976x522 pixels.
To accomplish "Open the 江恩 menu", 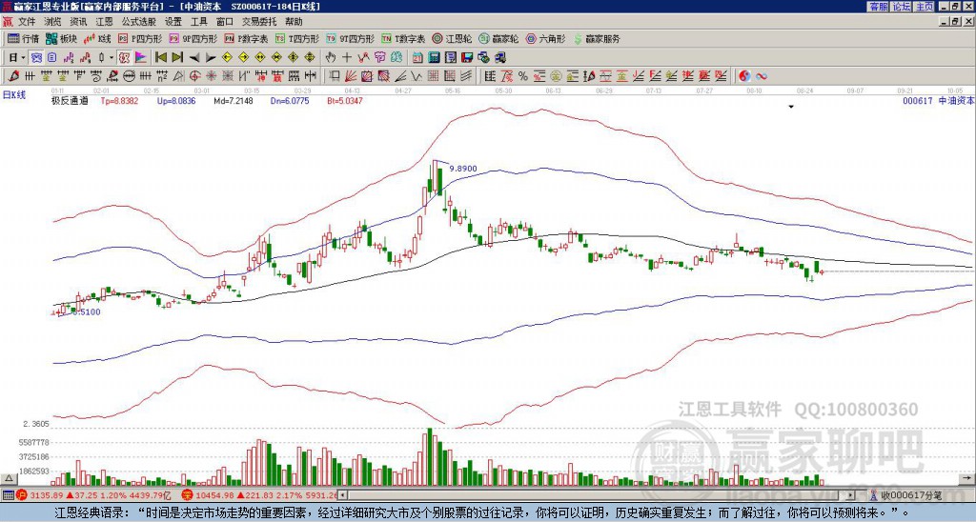I will point(105,22).
